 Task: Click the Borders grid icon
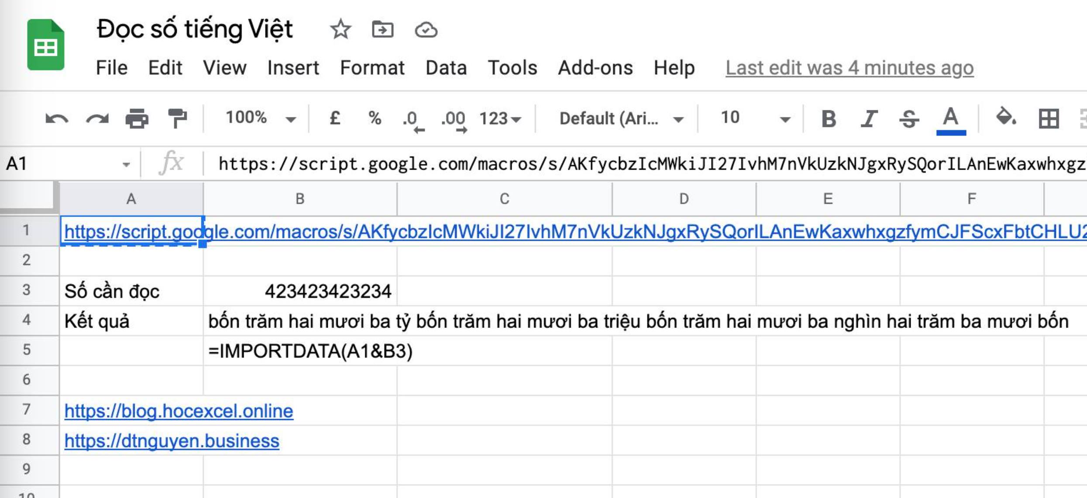tap(1048, 119)
